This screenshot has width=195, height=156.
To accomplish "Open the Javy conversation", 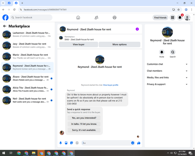I will click(27, 46).
